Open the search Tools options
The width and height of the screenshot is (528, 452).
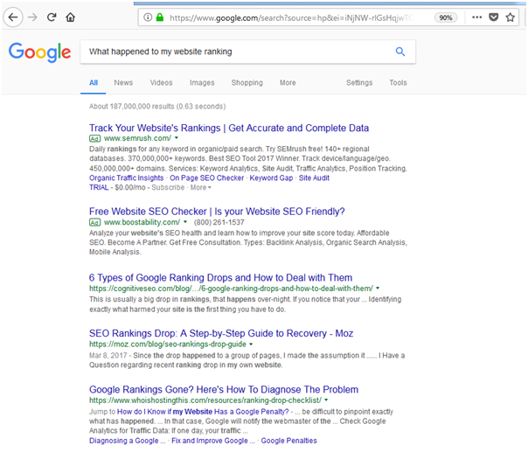[398, 83]
